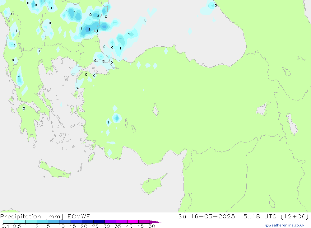Open the weatheronline.co.uk copyright link
311x228 pixels.
[285, 225]
